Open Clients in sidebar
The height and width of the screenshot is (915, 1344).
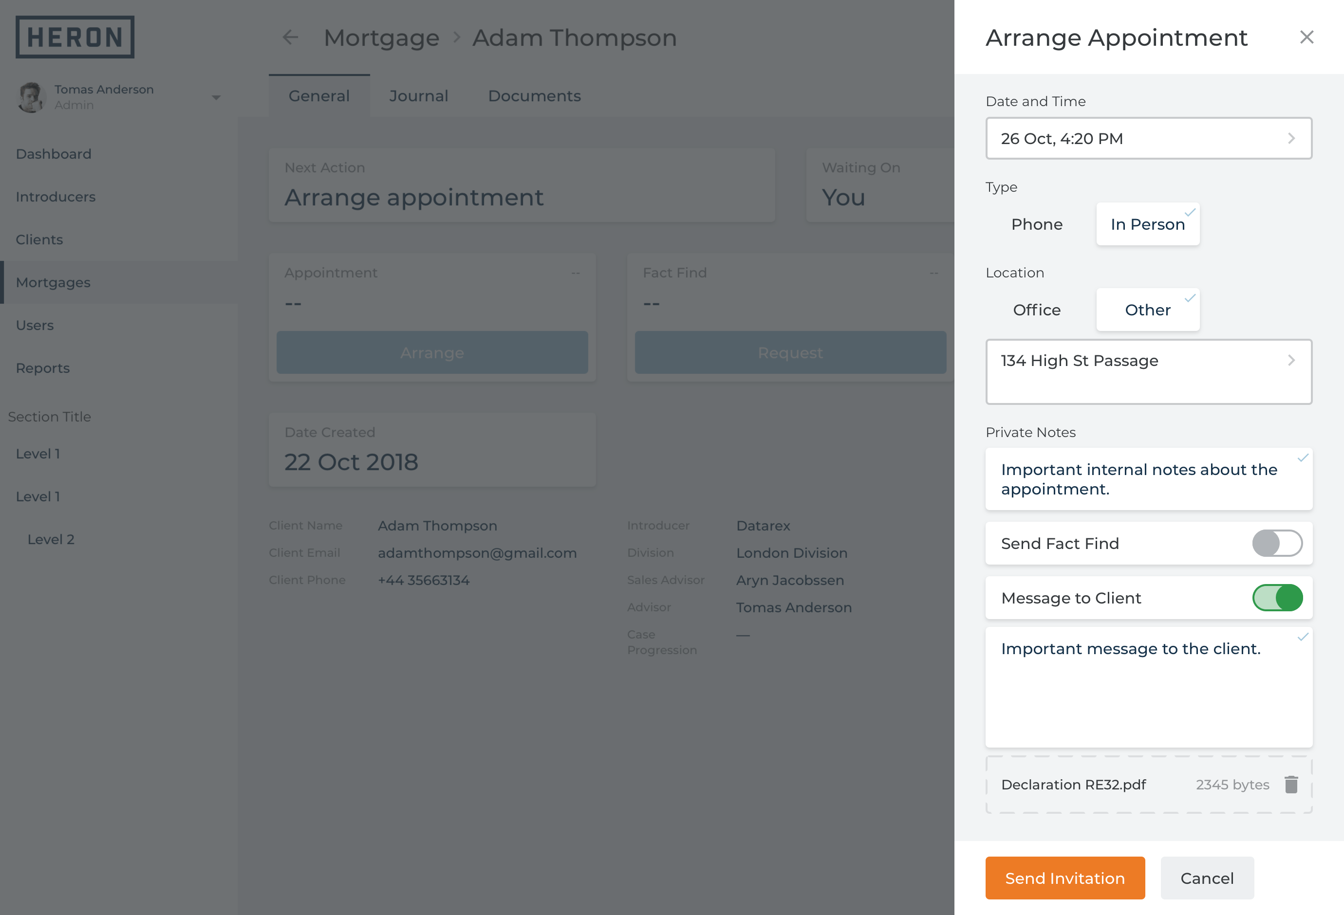pyautogui.click(x=118, y=239)
